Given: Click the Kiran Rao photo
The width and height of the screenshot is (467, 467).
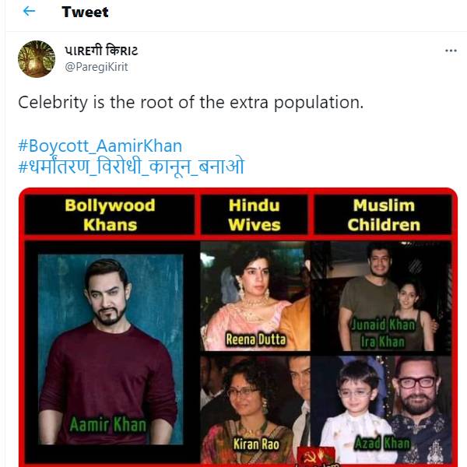Looking at the screenshot, I should tap(255, 410).
